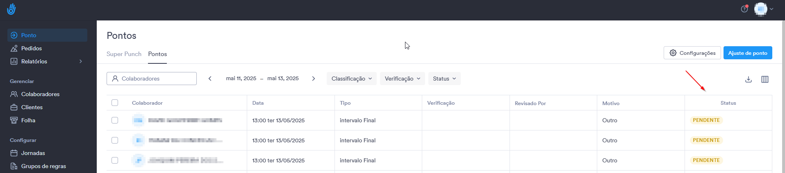The image size is (785, 173).
Task: Click the Colaboradores people icon
Action: point(14,94)
